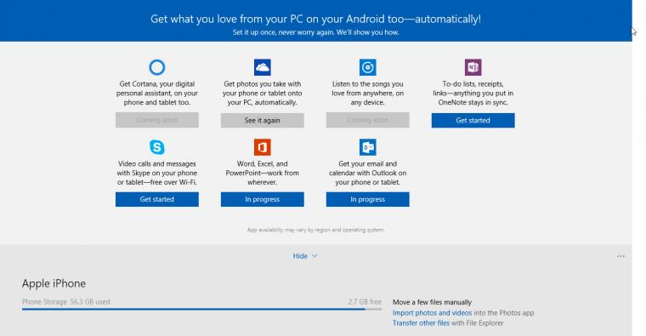Open the three-dot more options menu
Image resolution: width=646 pixels, height=336 pixels.
(620, 256)
